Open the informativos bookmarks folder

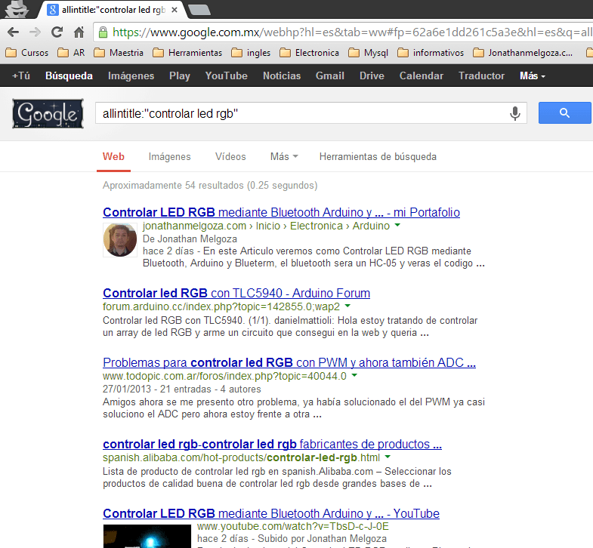(x=431, y=53)
